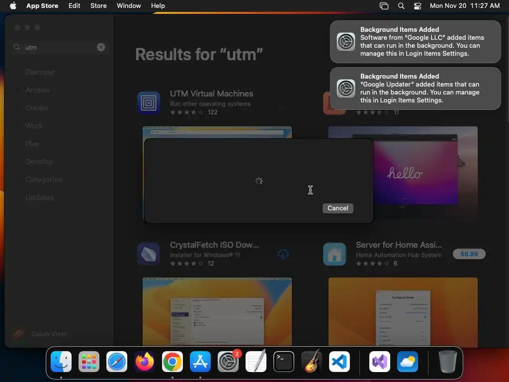Go to Categories in sidebar
The image size is (509, 382).
(44, 179)
